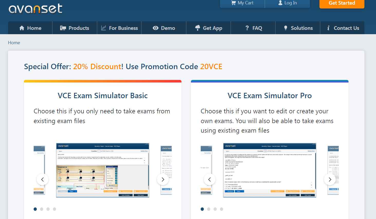376x219 pixels.
Task: Select the For Business chart icon
Action: pyautogui.click(x=103, y=28)
